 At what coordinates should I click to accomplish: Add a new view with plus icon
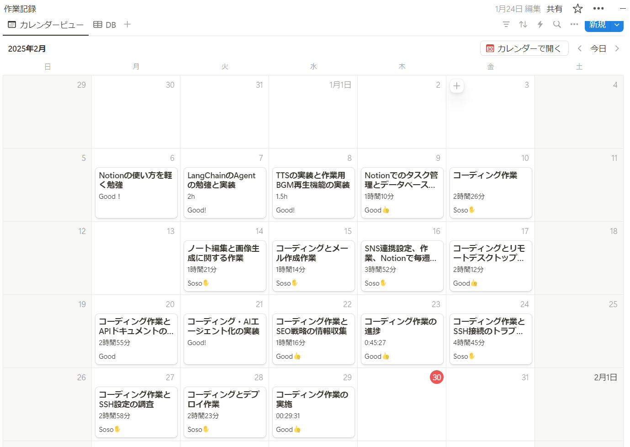(127, 24)
